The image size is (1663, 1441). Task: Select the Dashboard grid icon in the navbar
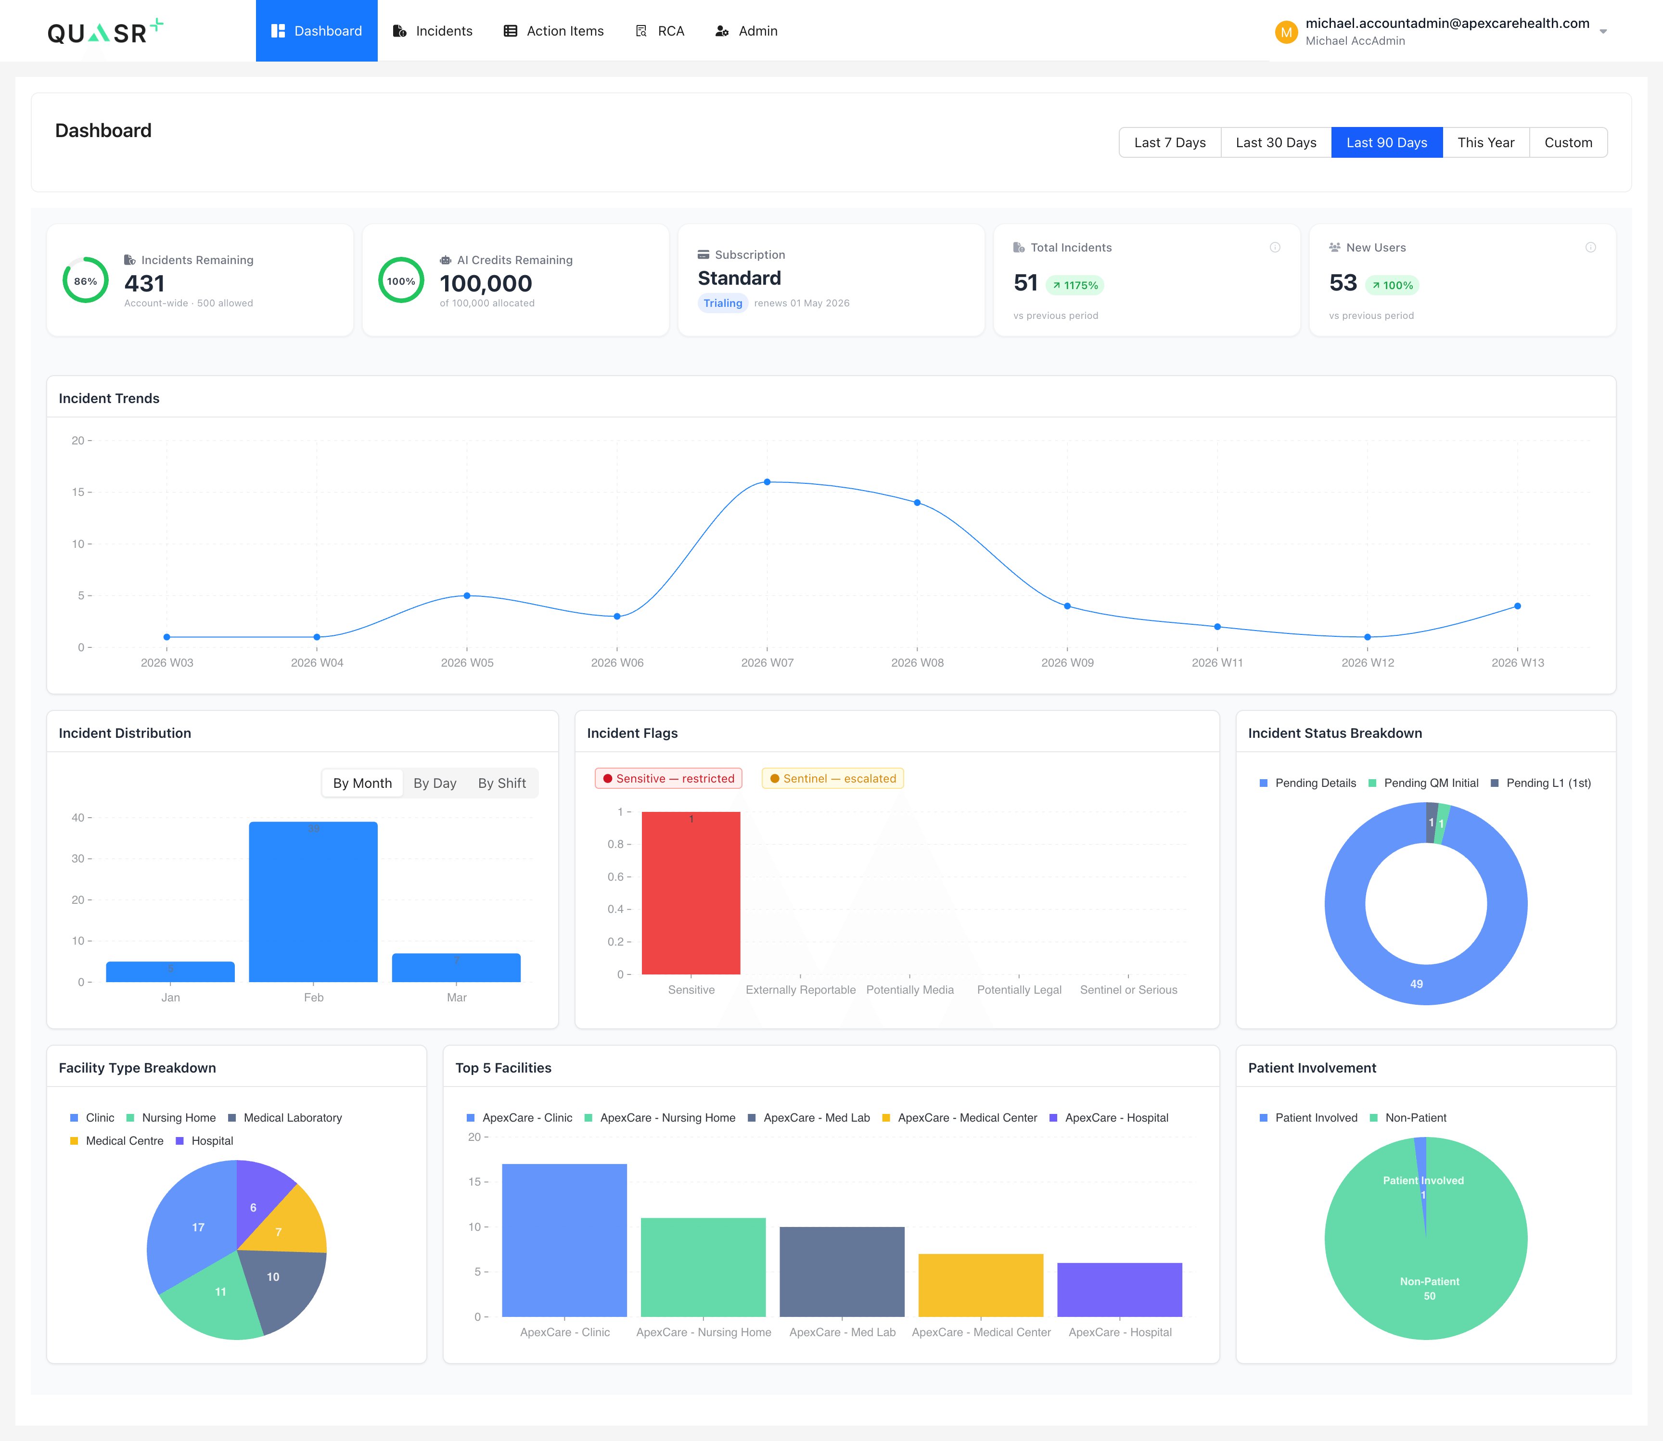pyautogui.click(x=279, y=31)
